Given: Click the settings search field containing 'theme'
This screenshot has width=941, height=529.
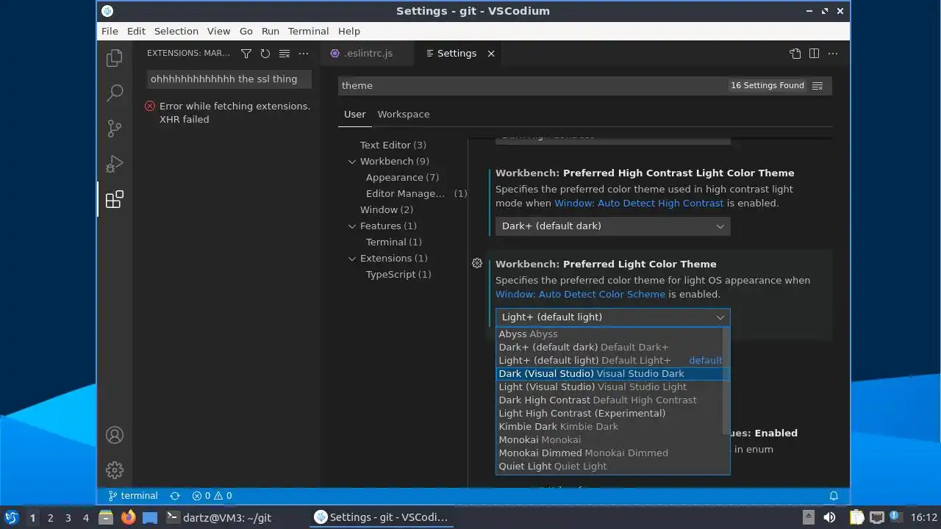Looking at the screenshot, I should coord(533,86).
